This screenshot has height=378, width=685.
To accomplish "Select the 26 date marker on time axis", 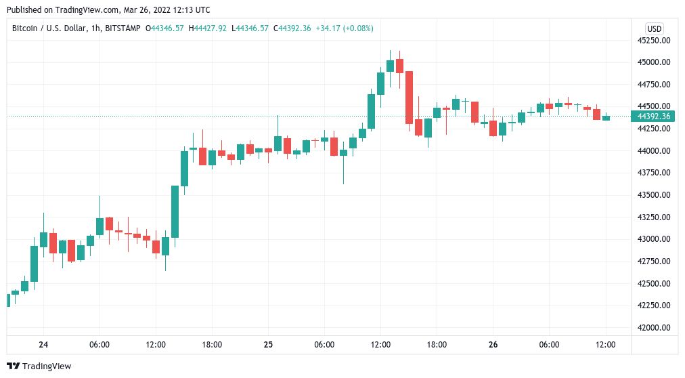I will coord(493,345).
